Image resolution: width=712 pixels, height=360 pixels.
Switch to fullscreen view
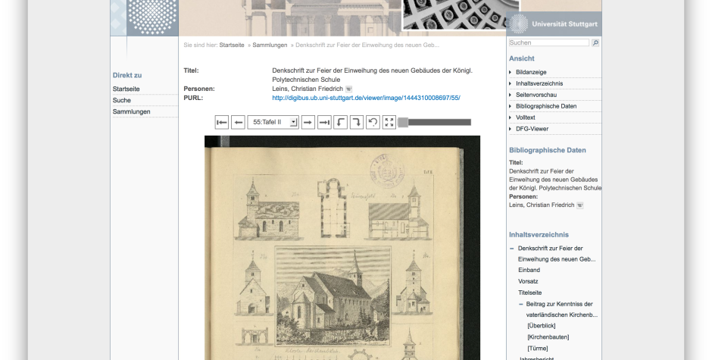click(x=389, y=122)
